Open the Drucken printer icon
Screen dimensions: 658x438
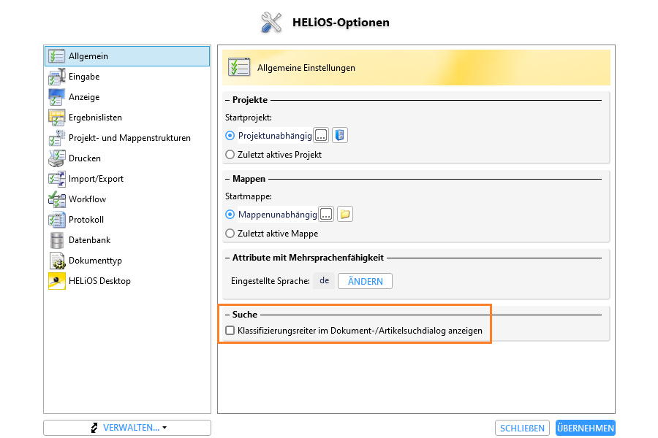56,158
